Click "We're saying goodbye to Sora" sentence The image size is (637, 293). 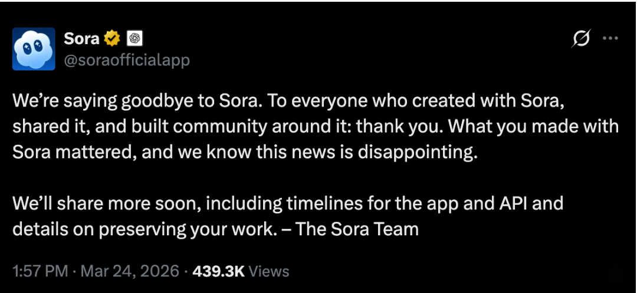pos(134,102)
